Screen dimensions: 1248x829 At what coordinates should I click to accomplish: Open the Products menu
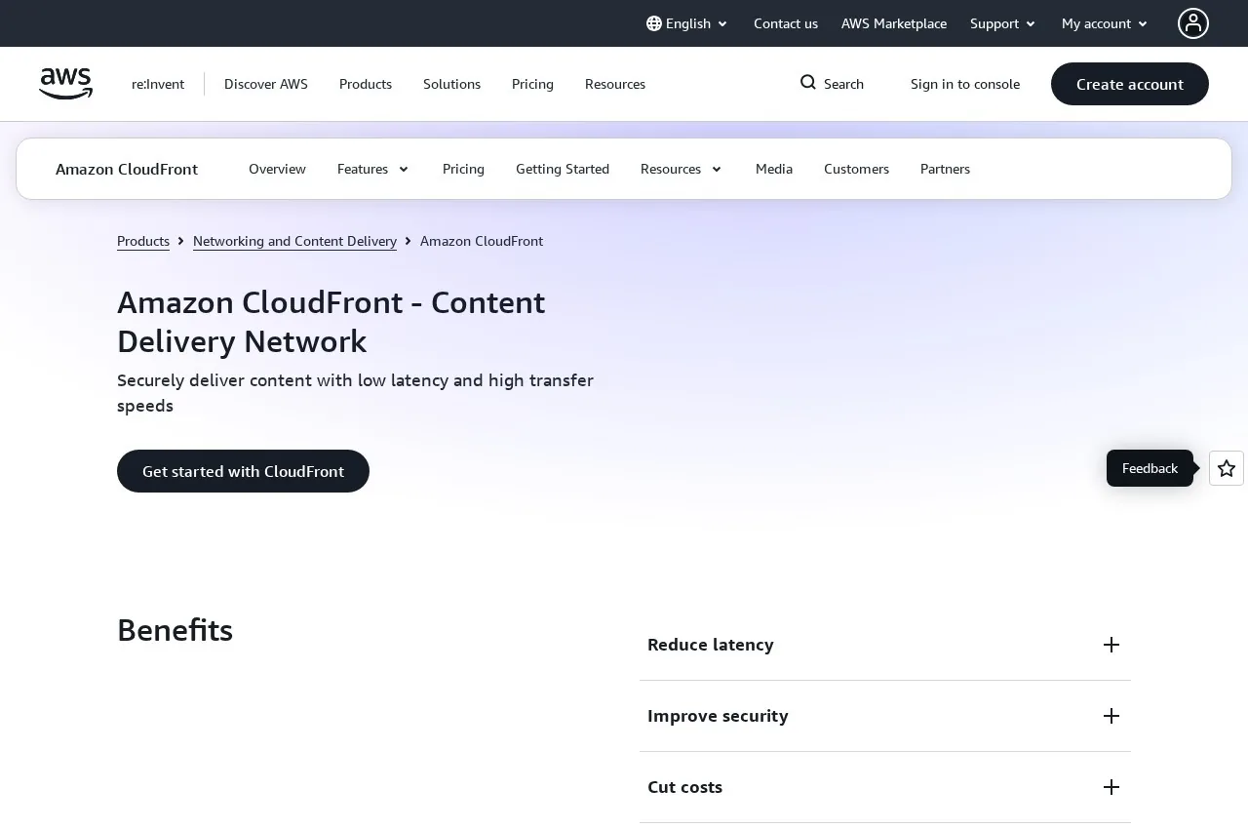click(366, 84)
